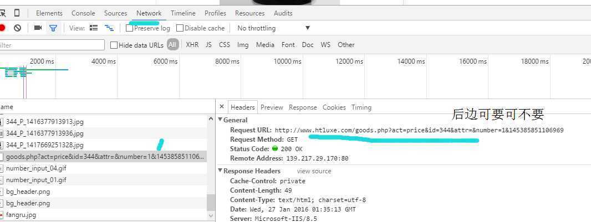
Task: Click the camera capture screenshots icon
Action: [38, 28]
